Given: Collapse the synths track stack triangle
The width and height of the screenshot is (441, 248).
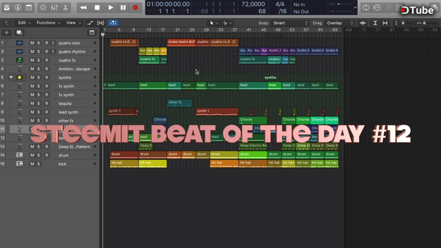Looking at the screenshot, I should tap(11, 77).
